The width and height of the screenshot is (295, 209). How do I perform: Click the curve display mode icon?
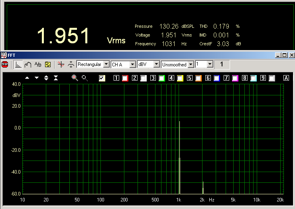pos(28,64)
